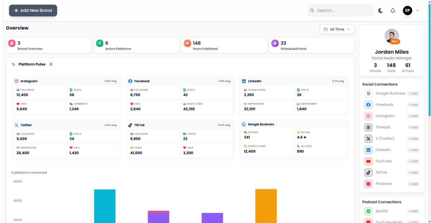
Task: Click LinkedIn social connection icon
Action: 368,150
